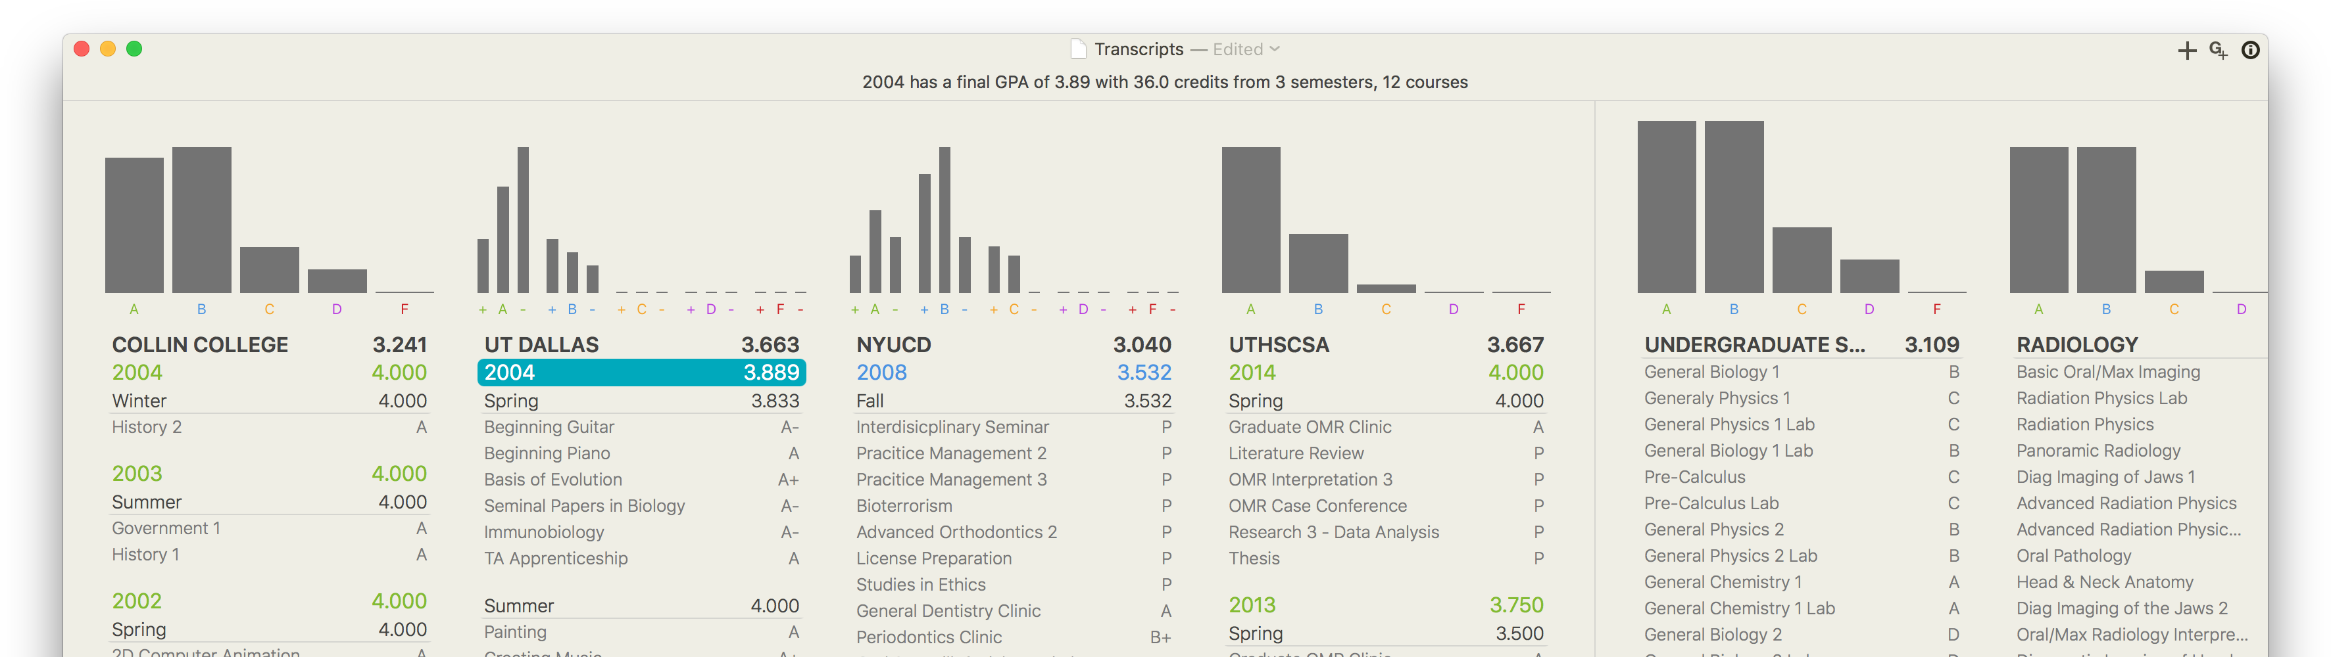Select the Bioterrorism course in NYUCD
Image resolution: width=2331 pixels, height=657 pixels.
click(x=1014, y=506)
